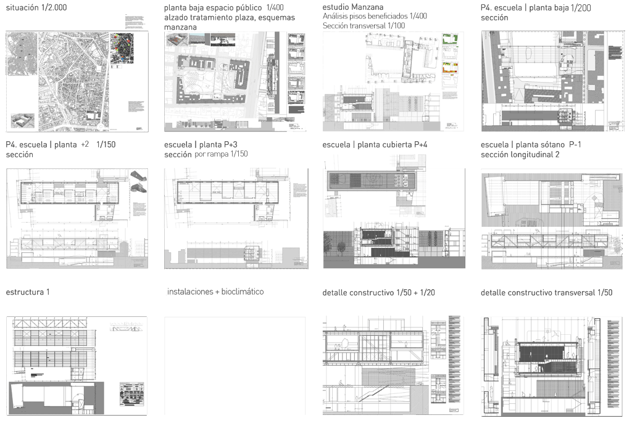
Task: Click the 'instalaciones + bioclimático' title text
Action: pyautogui.click(x=215, y=292)
